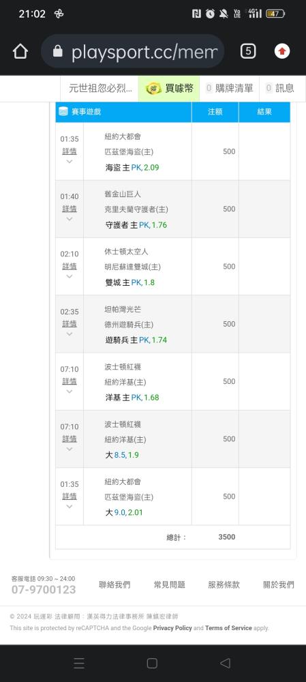Open the tab switcher showing 5 tabs
The image size is (306, 682).
click(x=248, y=51)
